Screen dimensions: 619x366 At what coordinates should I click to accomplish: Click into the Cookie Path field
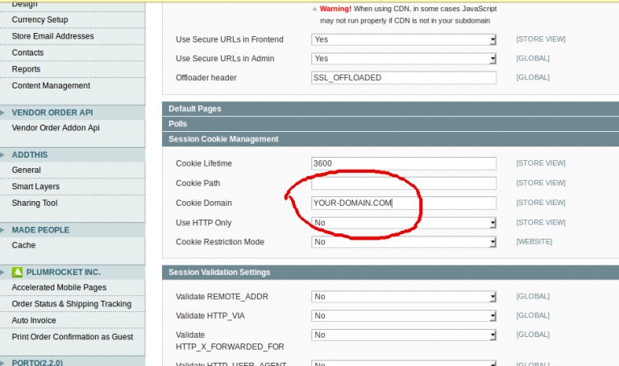[404, 183]
